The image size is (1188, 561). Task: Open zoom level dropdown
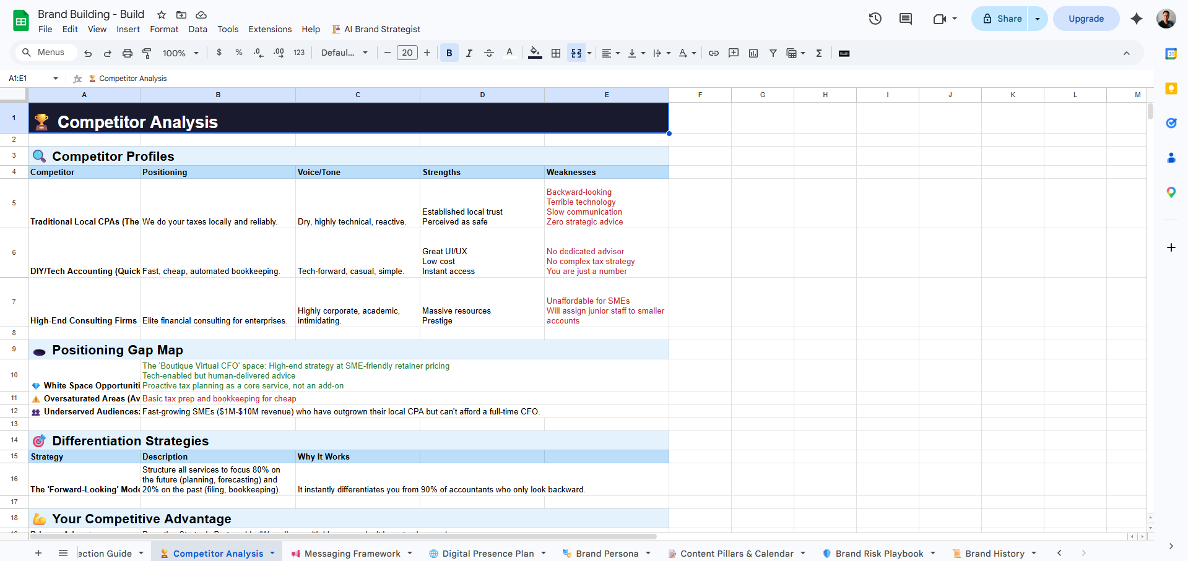coord(181,53)
